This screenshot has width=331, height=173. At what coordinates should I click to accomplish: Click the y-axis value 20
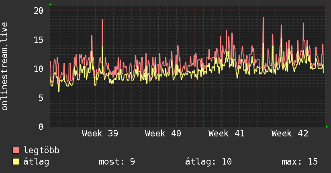[x=39, y=10]
